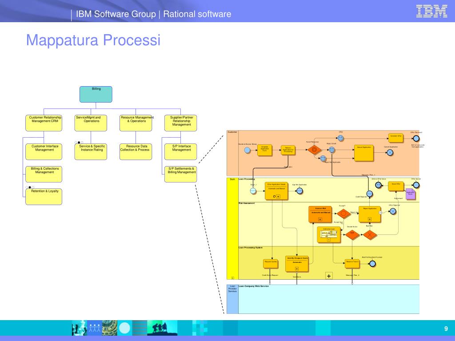Image resolution: width=455 pixels, height=341 pixels.
Task: Click the Resource Data Collection & Process box
Action: (x=136, y=152)
